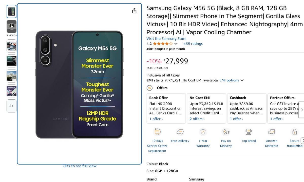Select the first product image thumbnail
Image resolution: width=304 pixels, height=182 pixels.
(x=12, y=11)
